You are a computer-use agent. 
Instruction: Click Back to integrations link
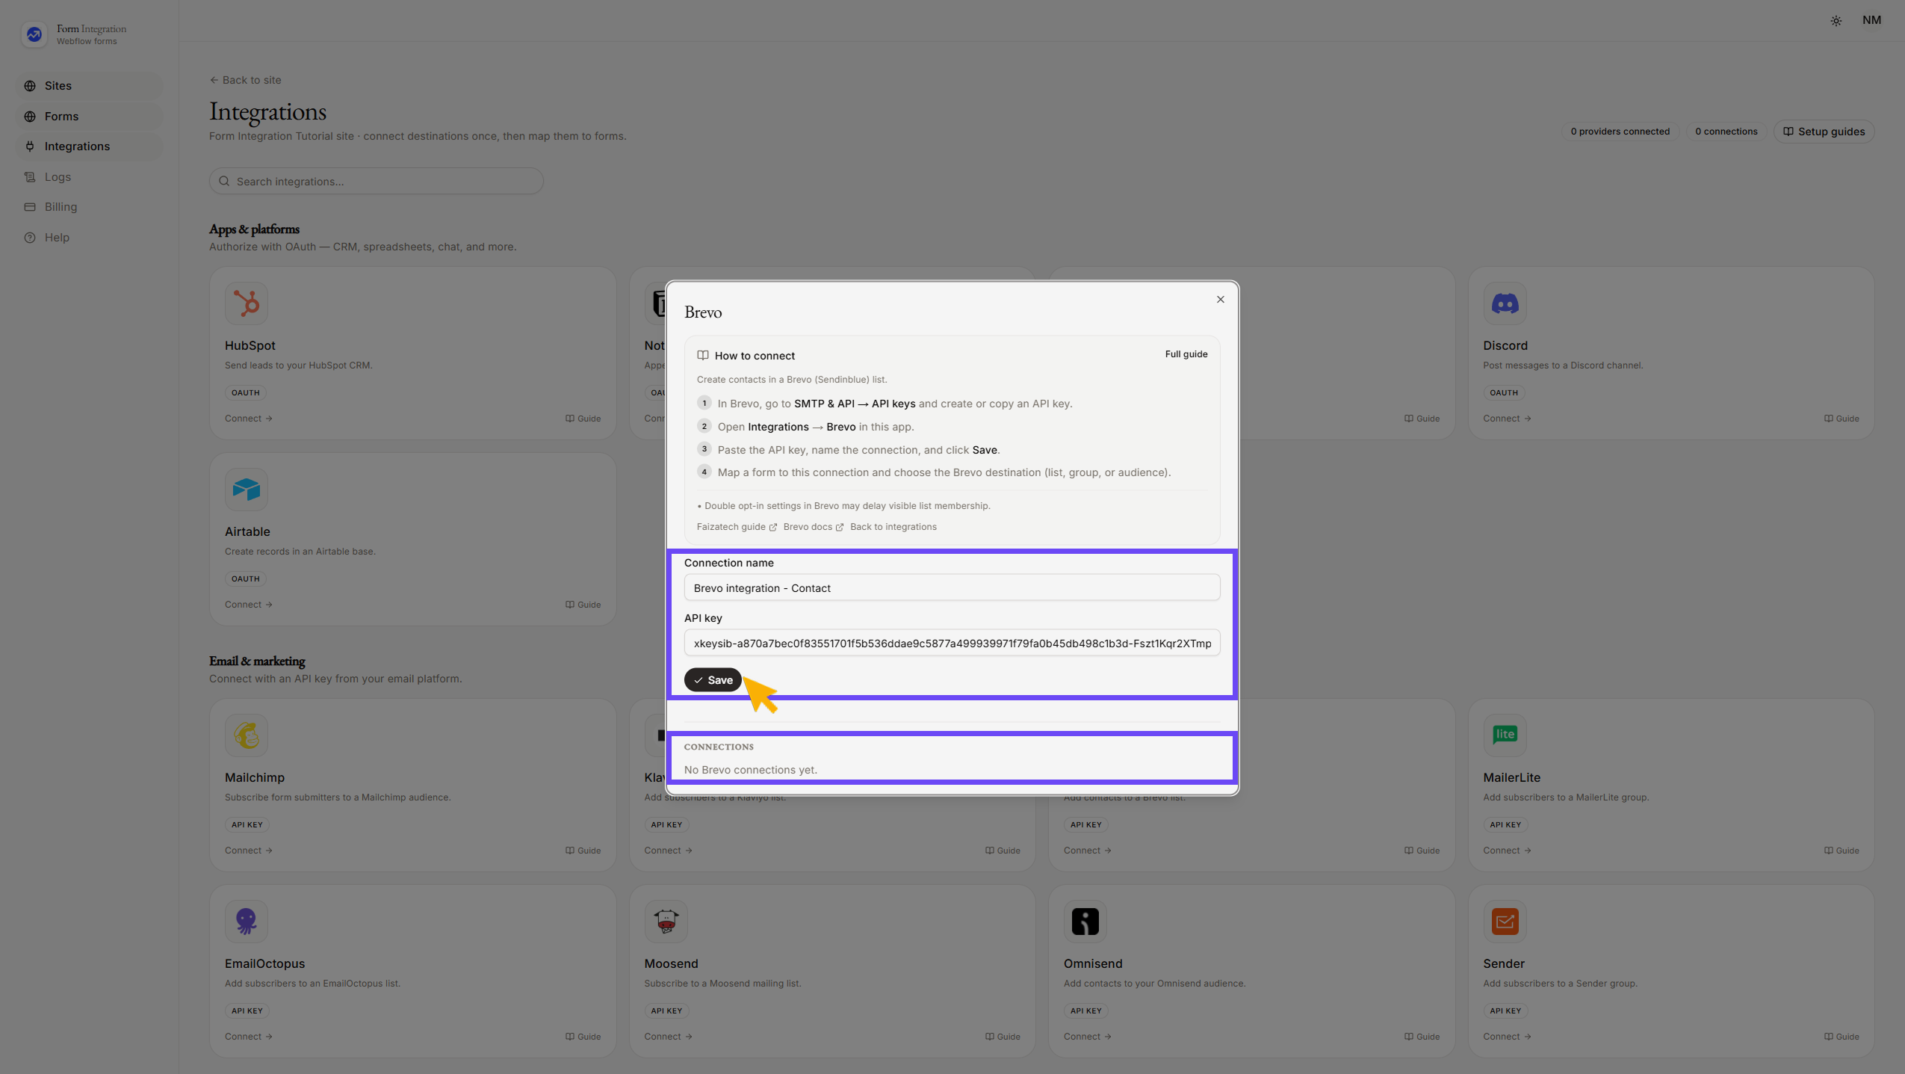click(x=893, y=527)
